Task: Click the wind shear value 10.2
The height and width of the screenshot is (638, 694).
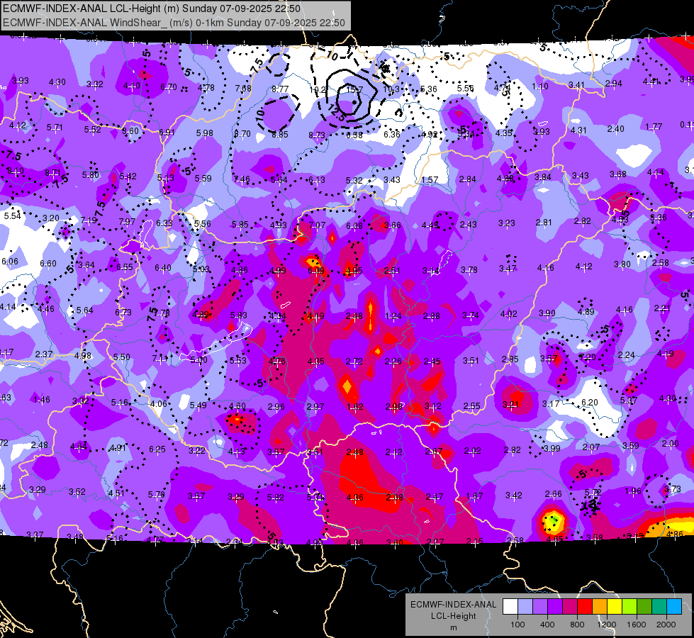Action: pos(318,90)
